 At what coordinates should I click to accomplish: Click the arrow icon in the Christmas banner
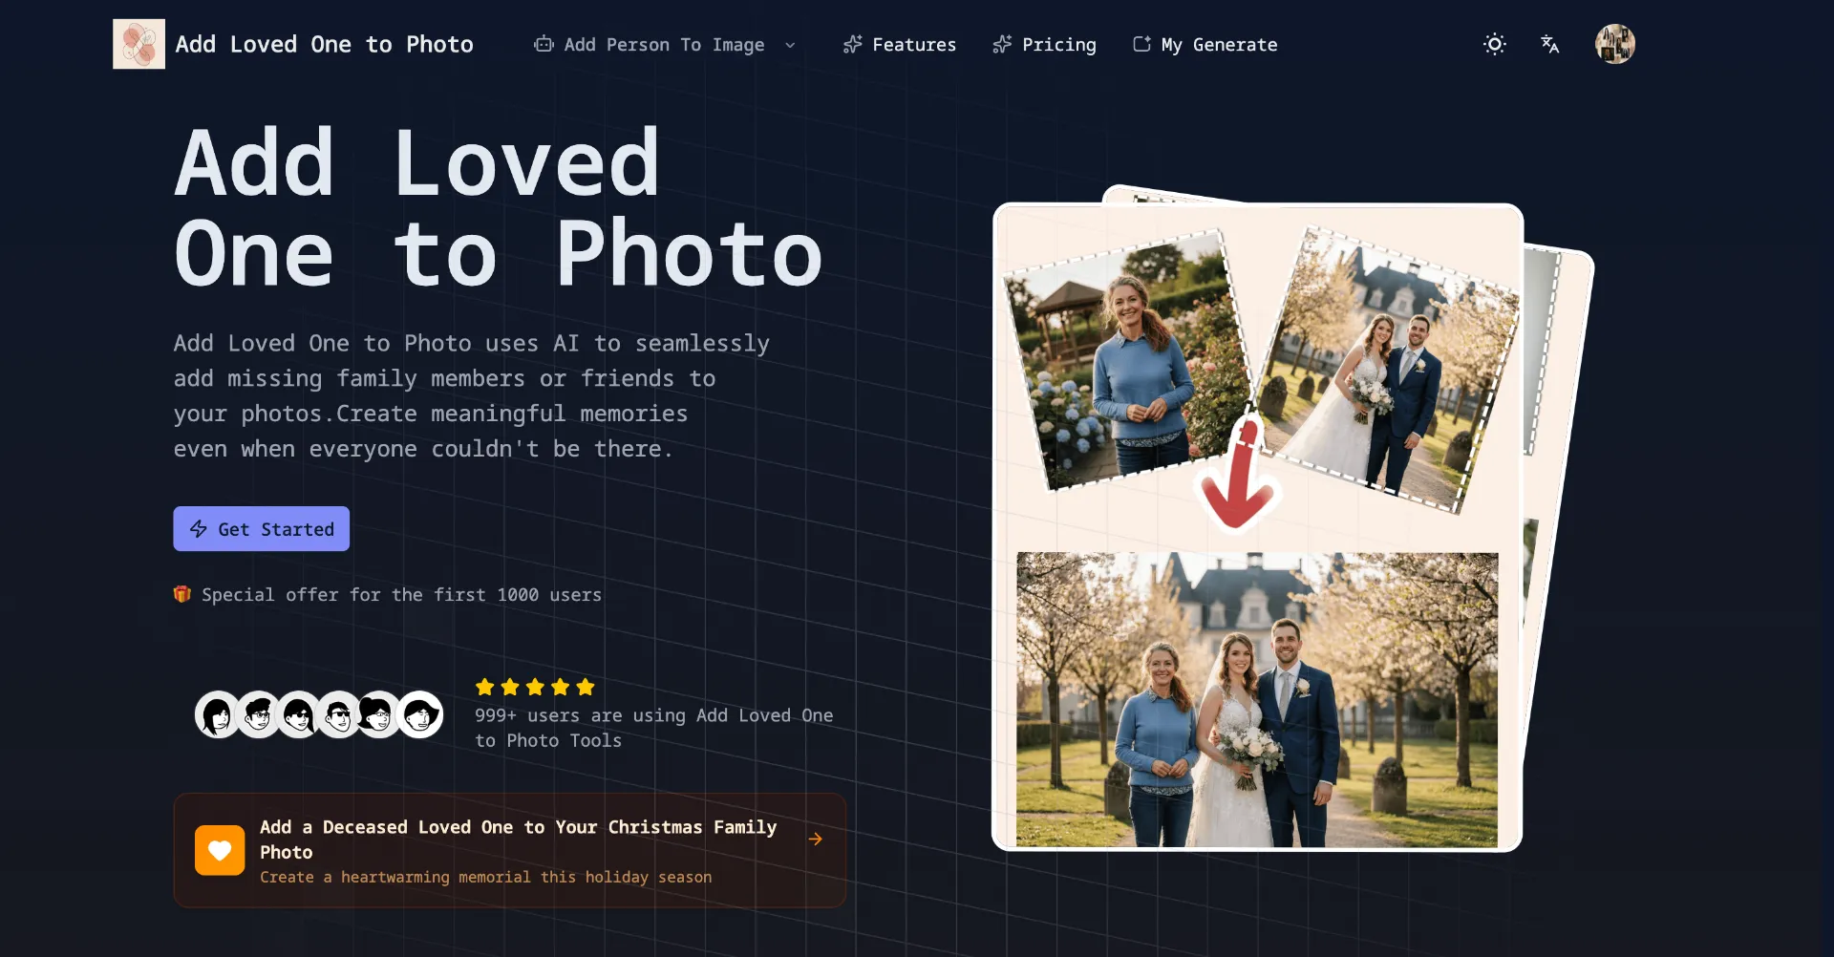click(x=817, y=839)
